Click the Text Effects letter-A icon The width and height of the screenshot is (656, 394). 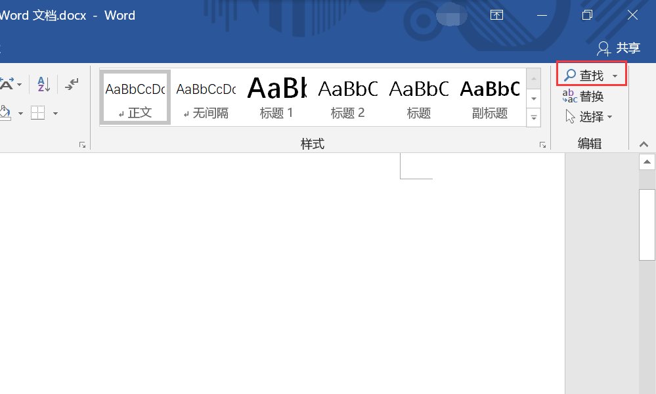coord(7,84)
